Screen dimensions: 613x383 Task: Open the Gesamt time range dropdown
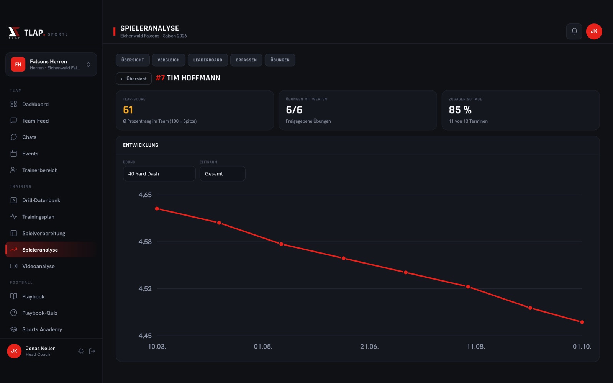222,173
